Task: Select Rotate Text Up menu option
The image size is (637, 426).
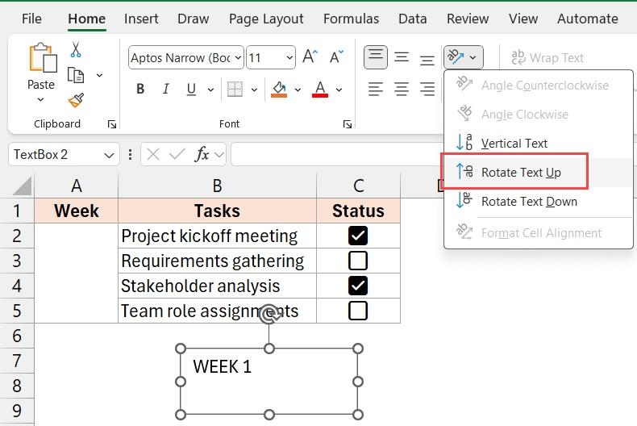Action: tap(520, 173)
